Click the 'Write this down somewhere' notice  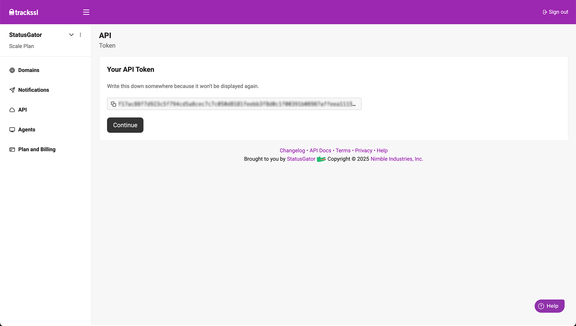click(183, 86)
